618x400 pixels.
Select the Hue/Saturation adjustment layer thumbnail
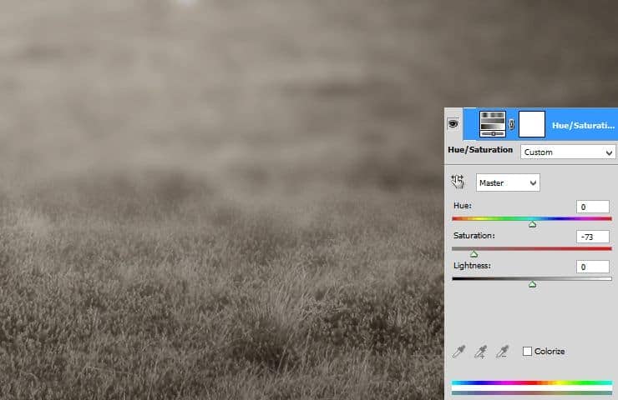point(492,124)
